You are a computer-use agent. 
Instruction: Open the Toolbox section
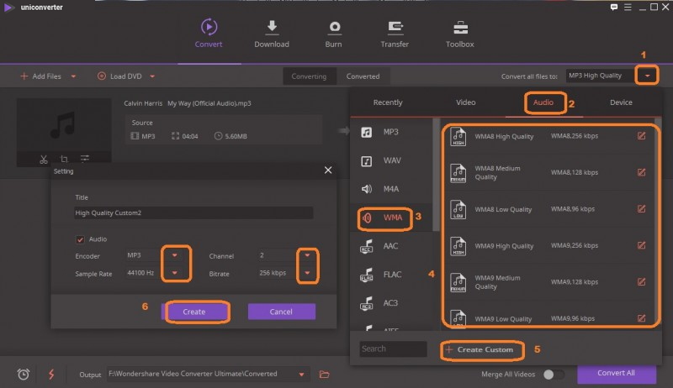tap(459, 34)
